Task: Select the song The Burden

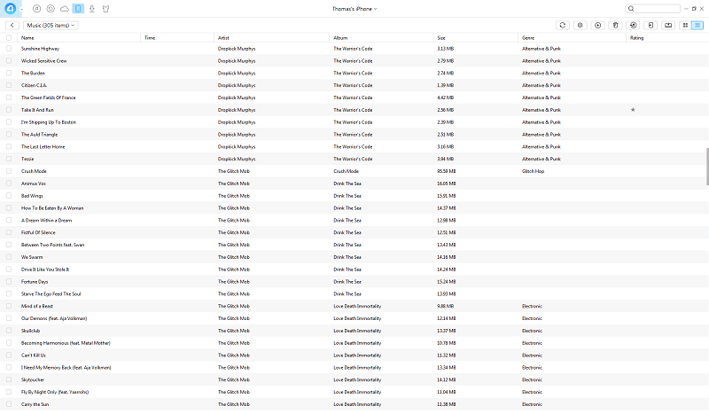Action: [33, 73]
